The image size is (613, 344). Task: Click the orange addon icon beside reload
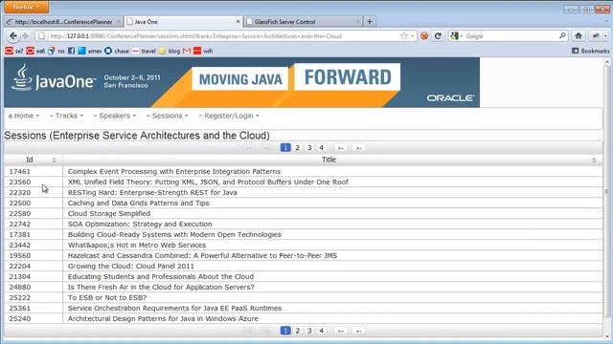click(424, 36)
